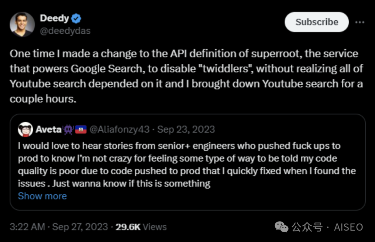Click the 公众号 · AISEO watermark text
The width and height of the screenshot is (375, 242).
[327, 227]
